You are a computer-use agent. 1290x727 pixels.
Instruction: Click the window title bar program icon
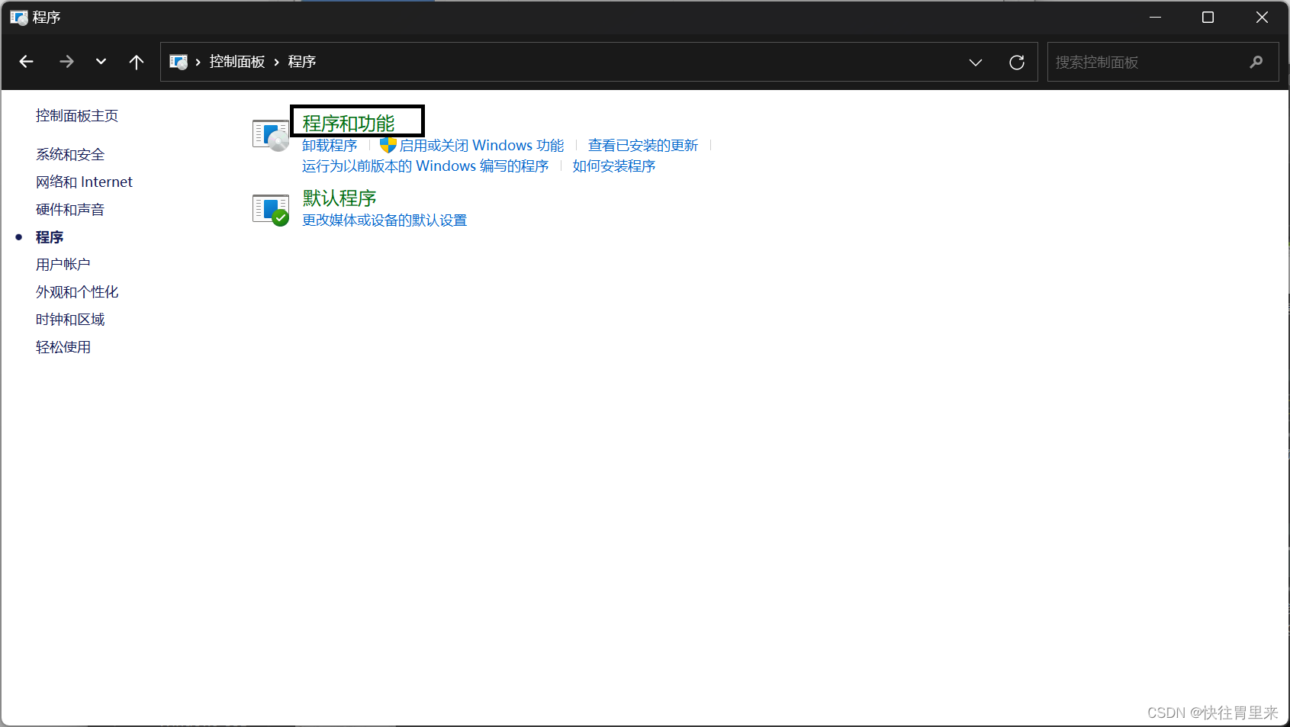[19, 17]
